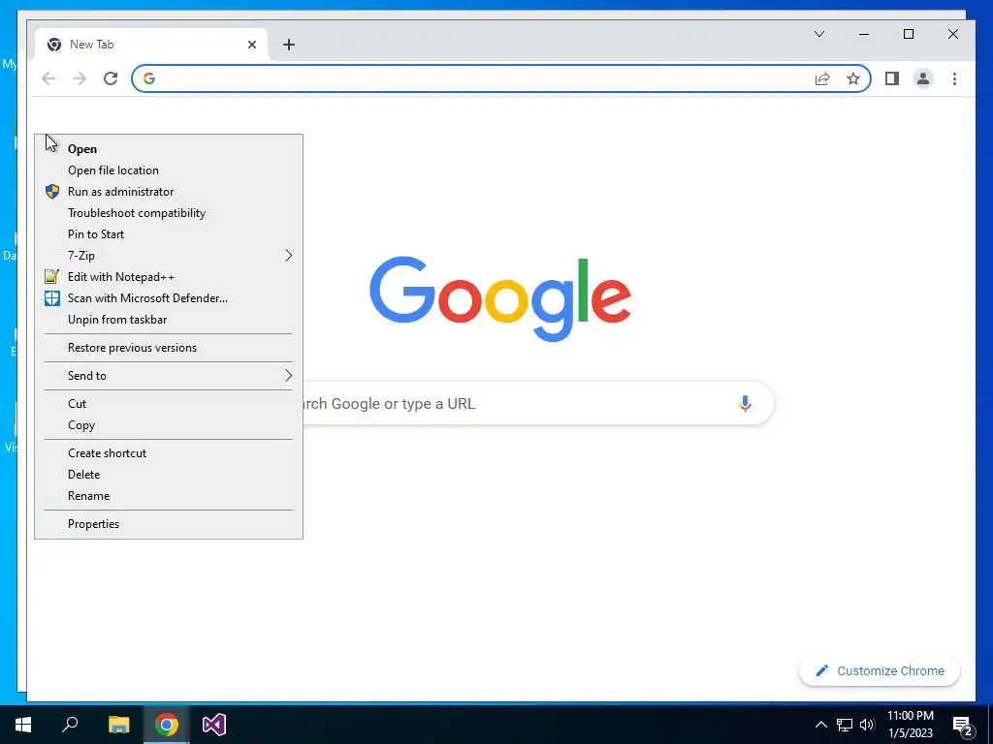
Task: Choose Open file location
Action: point(168,170)
